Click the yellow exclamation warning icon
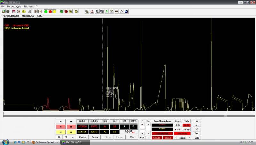 click(x=24, y=12)
